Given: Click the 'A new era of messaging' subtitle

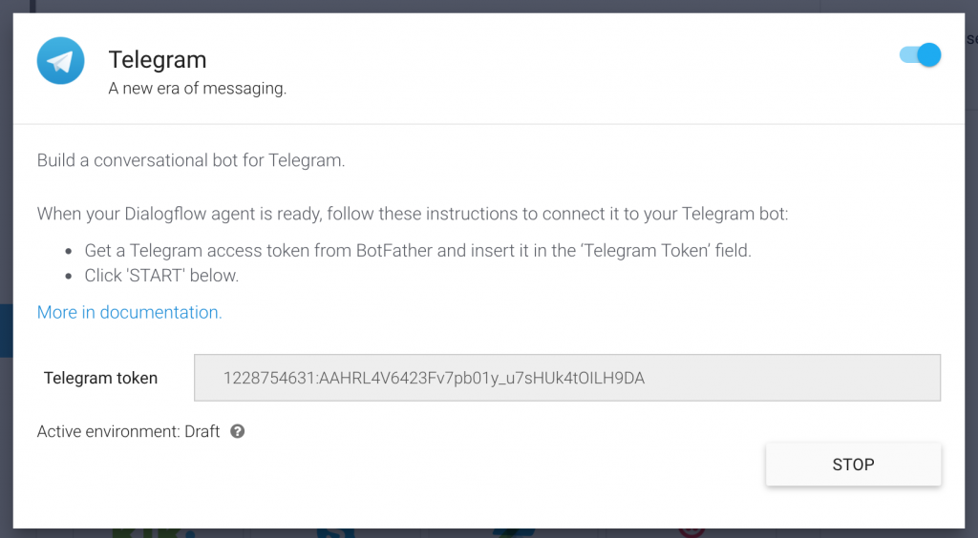Looking at the screenshot, I should pyautogui.click(x=198, y=89).
